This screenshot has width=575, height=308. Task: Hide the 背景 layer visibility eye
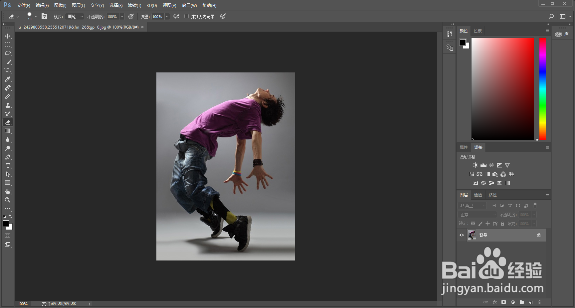[462, 235]
